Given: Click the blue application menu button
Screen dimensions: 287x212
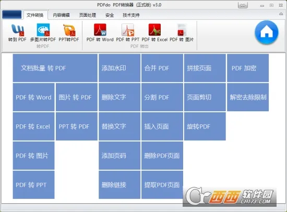Looking at the screenshot, I should 12,15.
